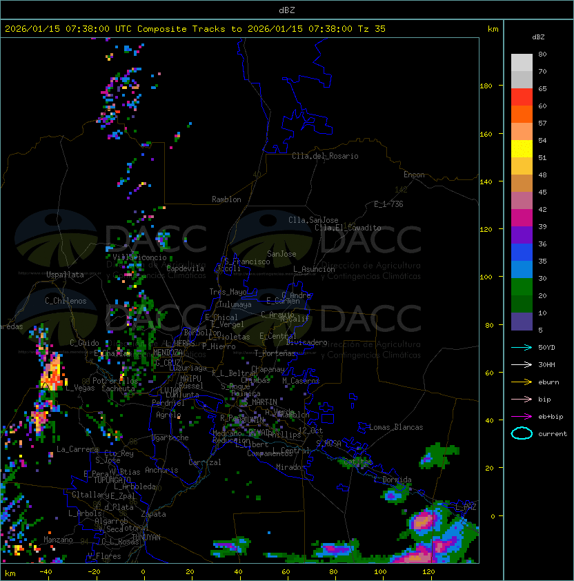Click the 'Anchoris' map label
The image size is (574, 581).
point(161,470)
